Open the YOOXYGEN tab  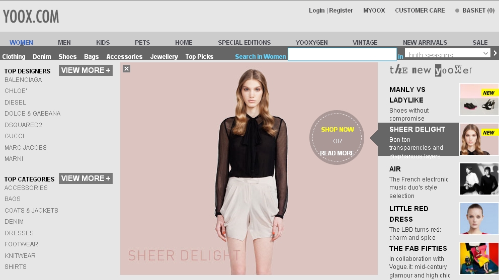click(x=311, y=43)
